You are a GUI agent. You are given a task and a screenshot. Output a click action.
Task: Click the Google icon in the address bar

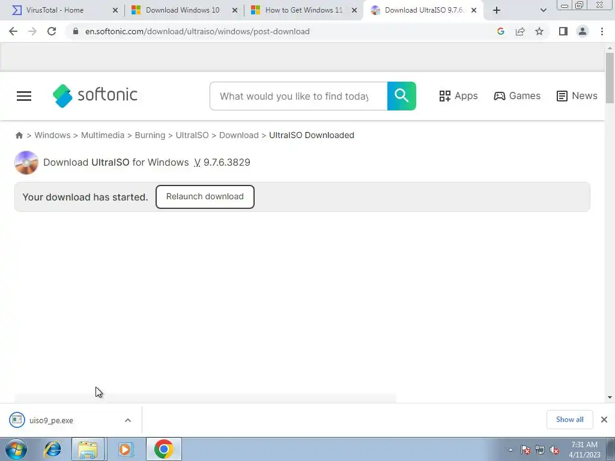(500, 31)
